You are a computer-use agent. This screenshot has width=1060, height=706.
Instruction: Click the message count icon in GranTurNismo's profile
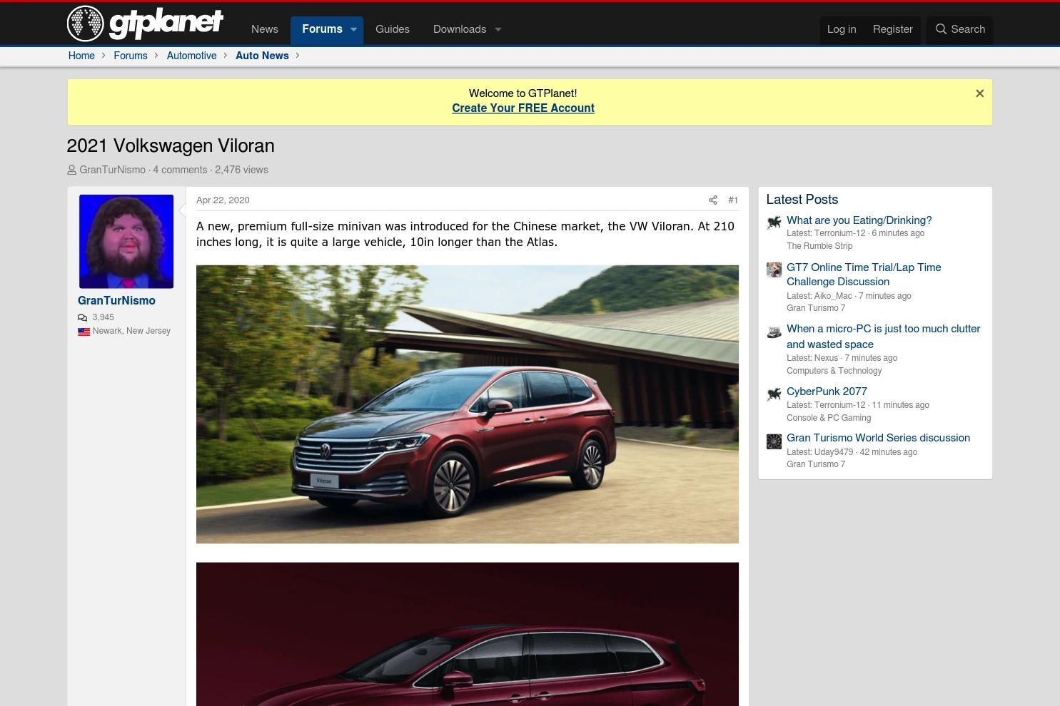point(83,317)
